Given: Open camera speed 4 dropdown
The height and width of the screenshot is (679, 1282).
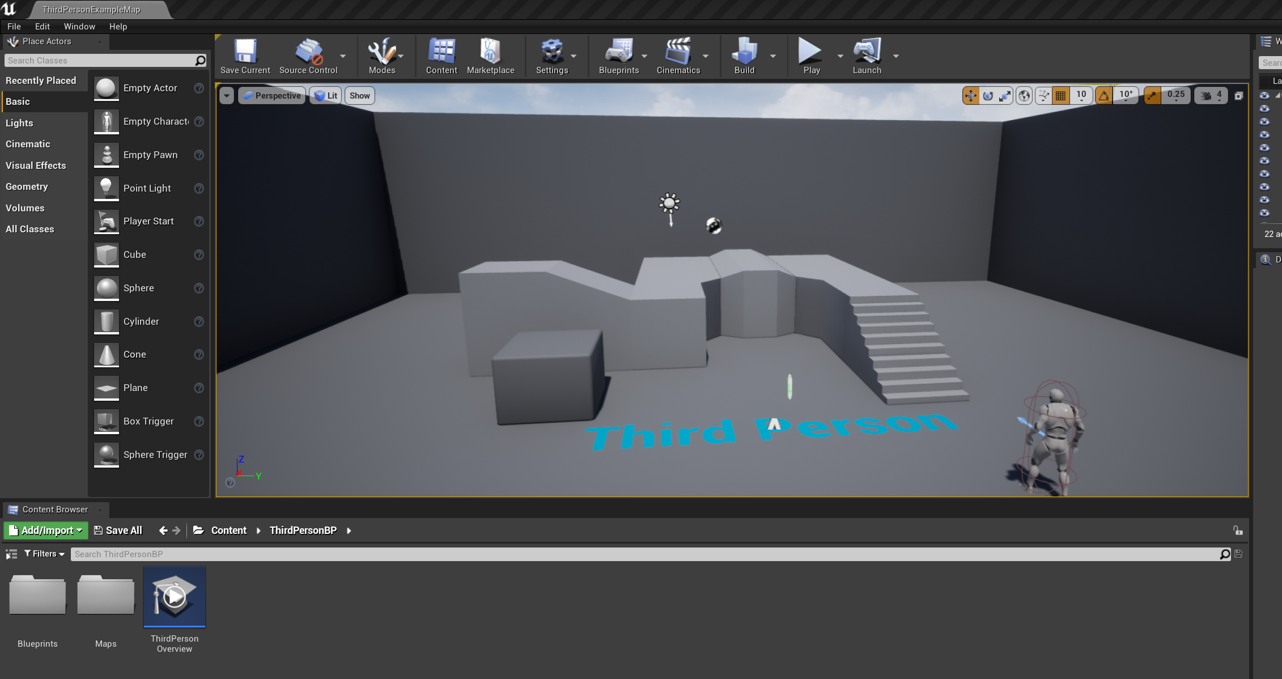Looking at the screenshot, I should pyautogui.click(x=1212, y=96).
